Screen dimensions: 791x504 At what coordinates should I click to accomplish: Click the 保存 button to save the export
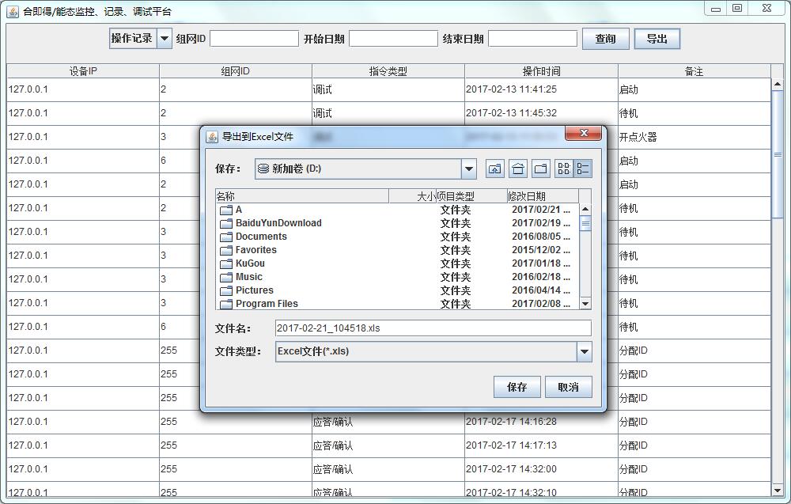pos(517,386)
